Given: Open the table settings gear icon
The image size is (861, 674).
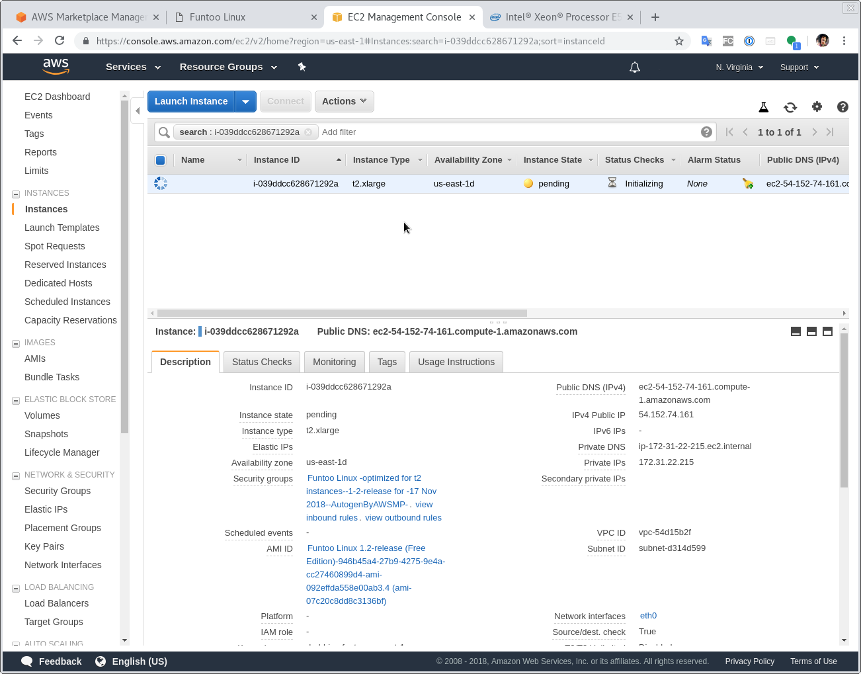Looking at the screenshot, I should coord(817,106).
